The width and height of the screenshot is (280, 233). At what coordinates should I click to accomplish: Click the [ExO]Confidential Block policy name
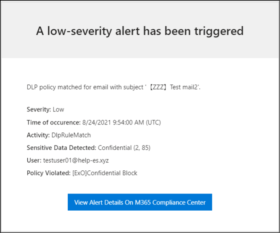pyautogui.click(x=105, y=173)
